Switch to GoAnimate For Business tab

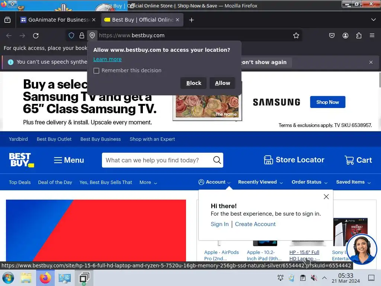click(x=58, y=20)
